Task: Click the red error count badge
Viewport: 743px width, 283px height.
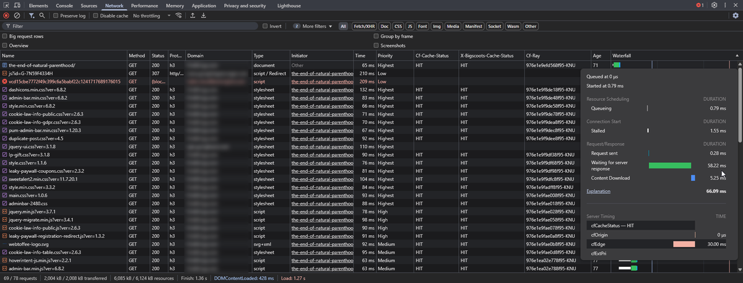Action: (x=700, y=6)
